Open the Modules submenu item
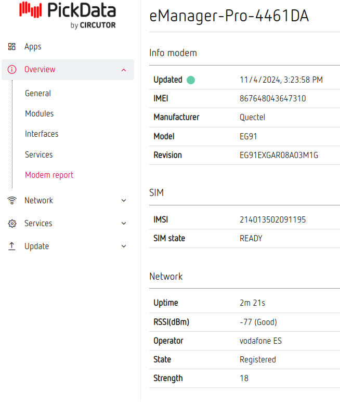The width and height of the screenshot is (340, 402). 39,113
